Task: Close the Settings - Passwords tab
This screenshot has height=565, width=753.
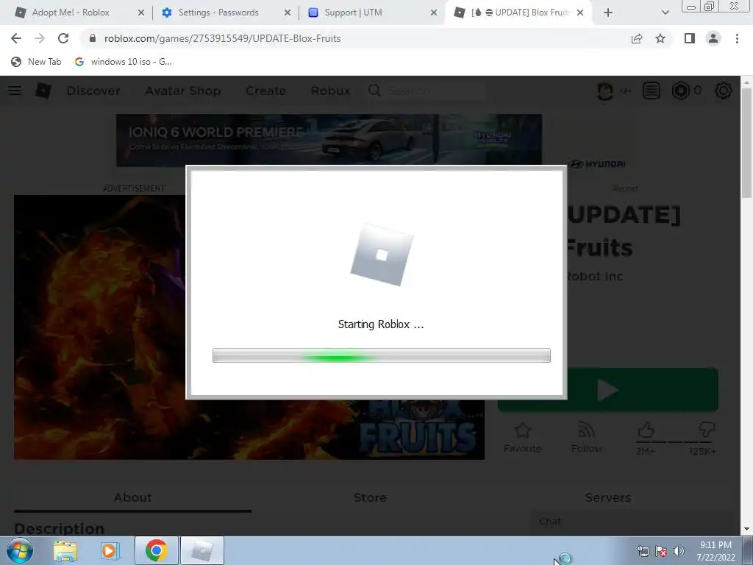Action: click(288, 13)
